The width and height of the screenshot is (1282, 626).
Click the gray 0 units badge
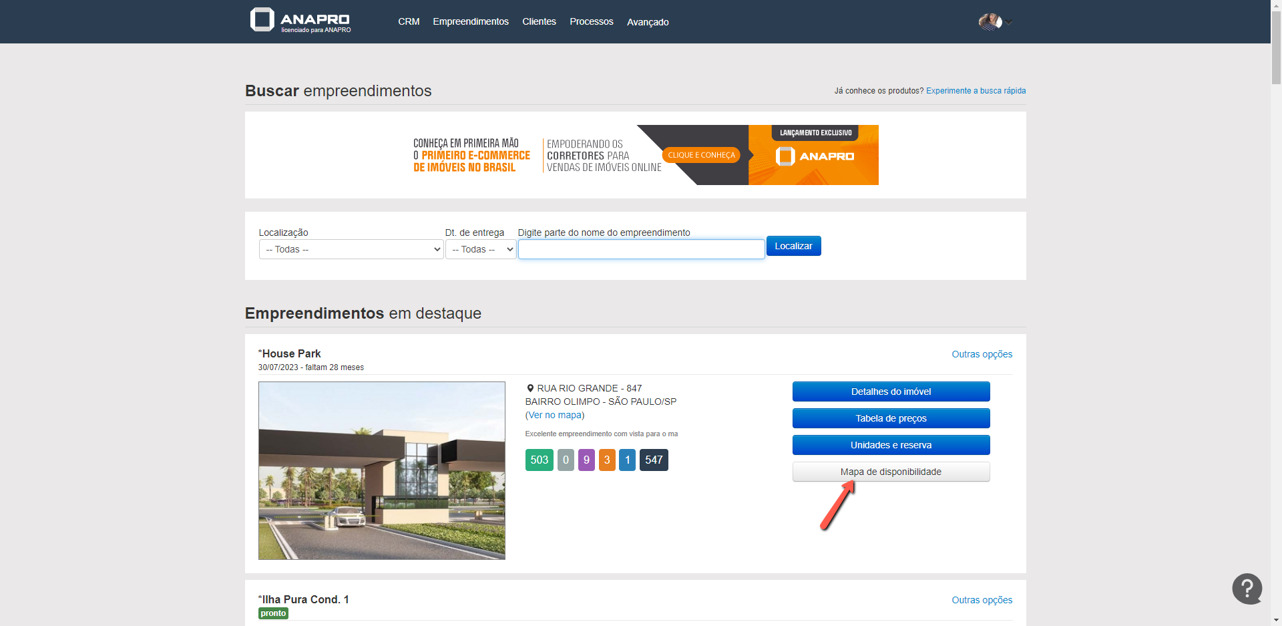coord(566,460)
